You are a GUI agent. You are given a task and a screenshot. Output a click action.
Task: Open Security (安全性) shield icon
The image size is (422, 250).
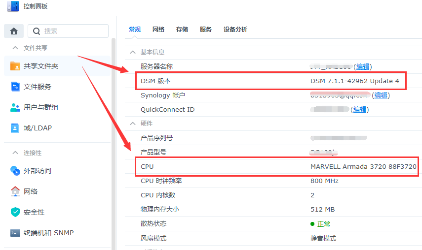[x=15, y=212]
